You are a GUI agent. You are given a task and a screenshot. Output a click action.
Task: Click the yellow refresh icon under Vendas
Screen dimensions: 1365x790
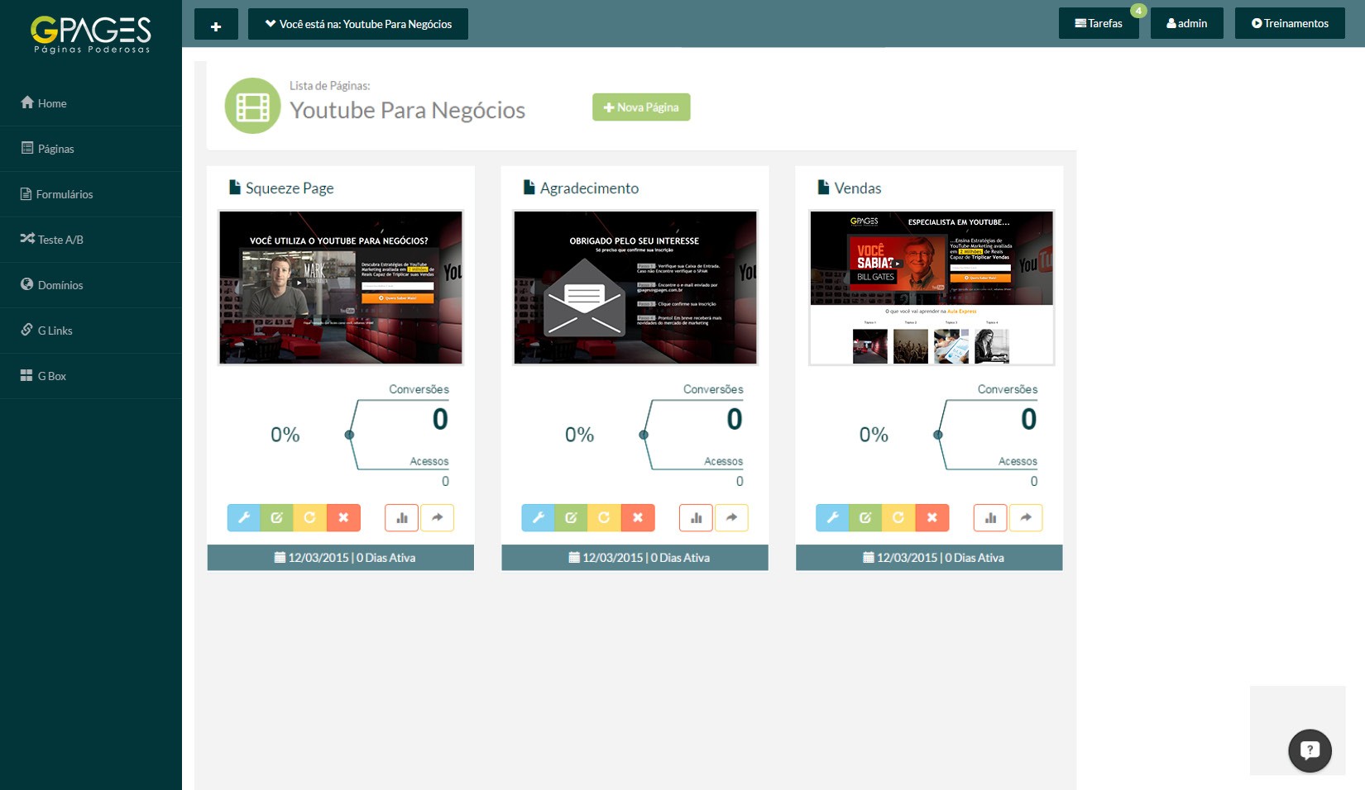(x=898, y=517)
